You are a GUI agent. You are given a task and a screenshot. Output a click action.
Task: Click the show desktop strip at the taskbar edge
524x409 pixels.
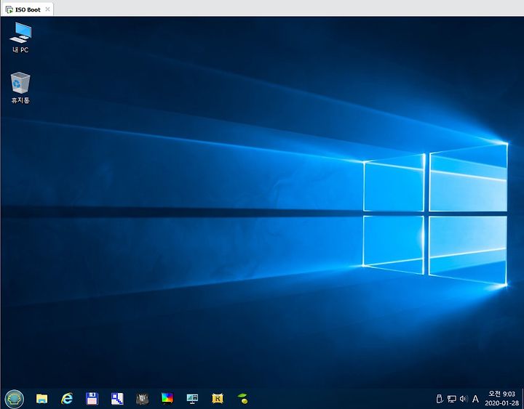click(x=523, y=399)
